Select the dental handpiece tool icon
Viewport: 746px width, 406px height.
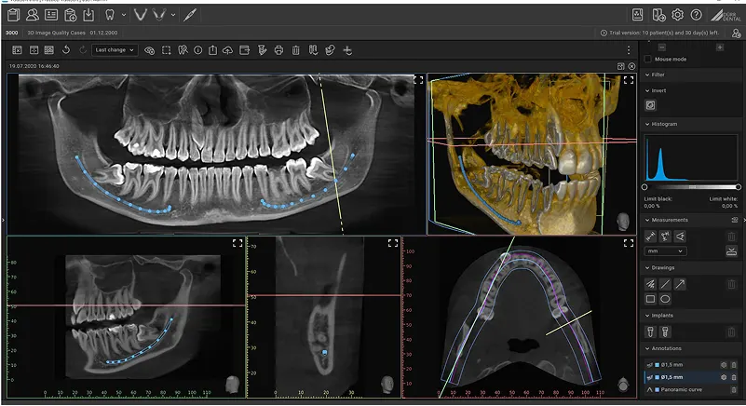tap(190, 15)
